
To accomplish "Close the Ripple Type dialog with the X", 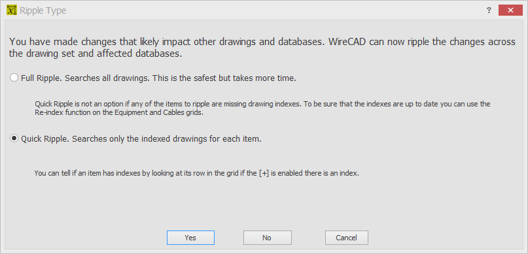I will [x=510, y=10].
